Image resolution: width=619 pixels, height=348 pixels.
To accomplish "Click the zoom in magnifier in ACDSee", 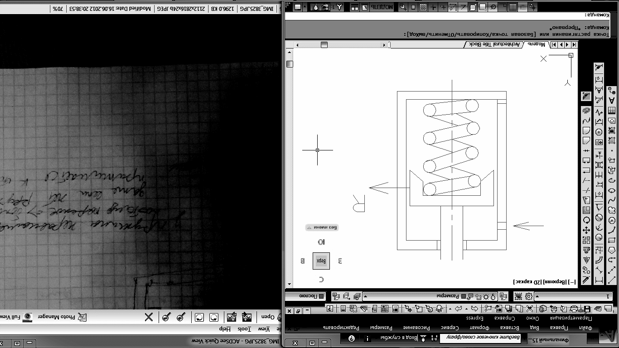I will (181, 317).
